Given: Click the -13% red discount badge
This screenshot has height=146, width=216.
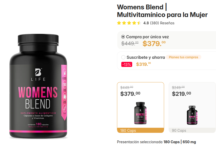Looking at the screenshot, I should 127,64.
